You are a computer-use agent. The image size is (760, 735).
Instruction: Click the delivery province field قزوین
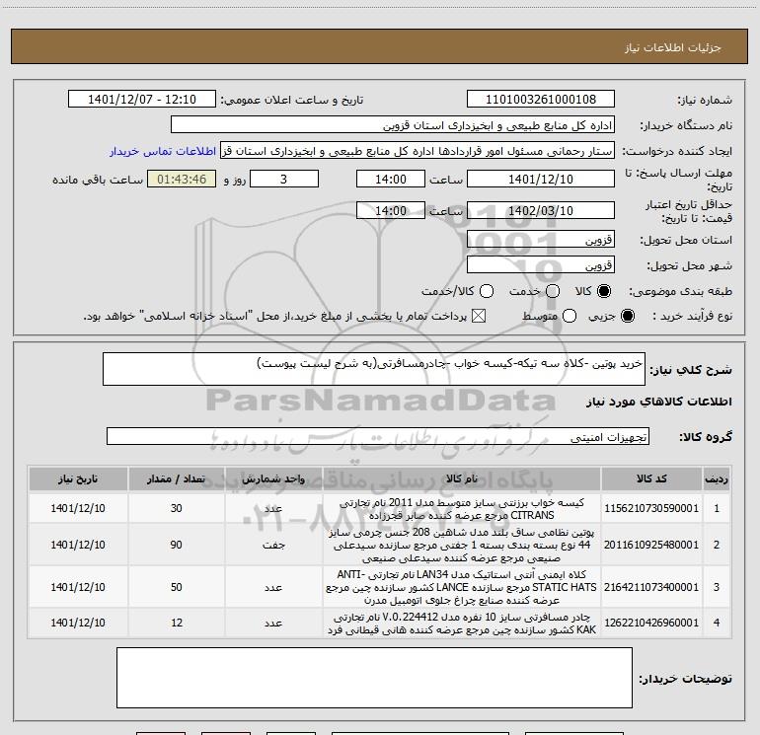pos(541,240)
